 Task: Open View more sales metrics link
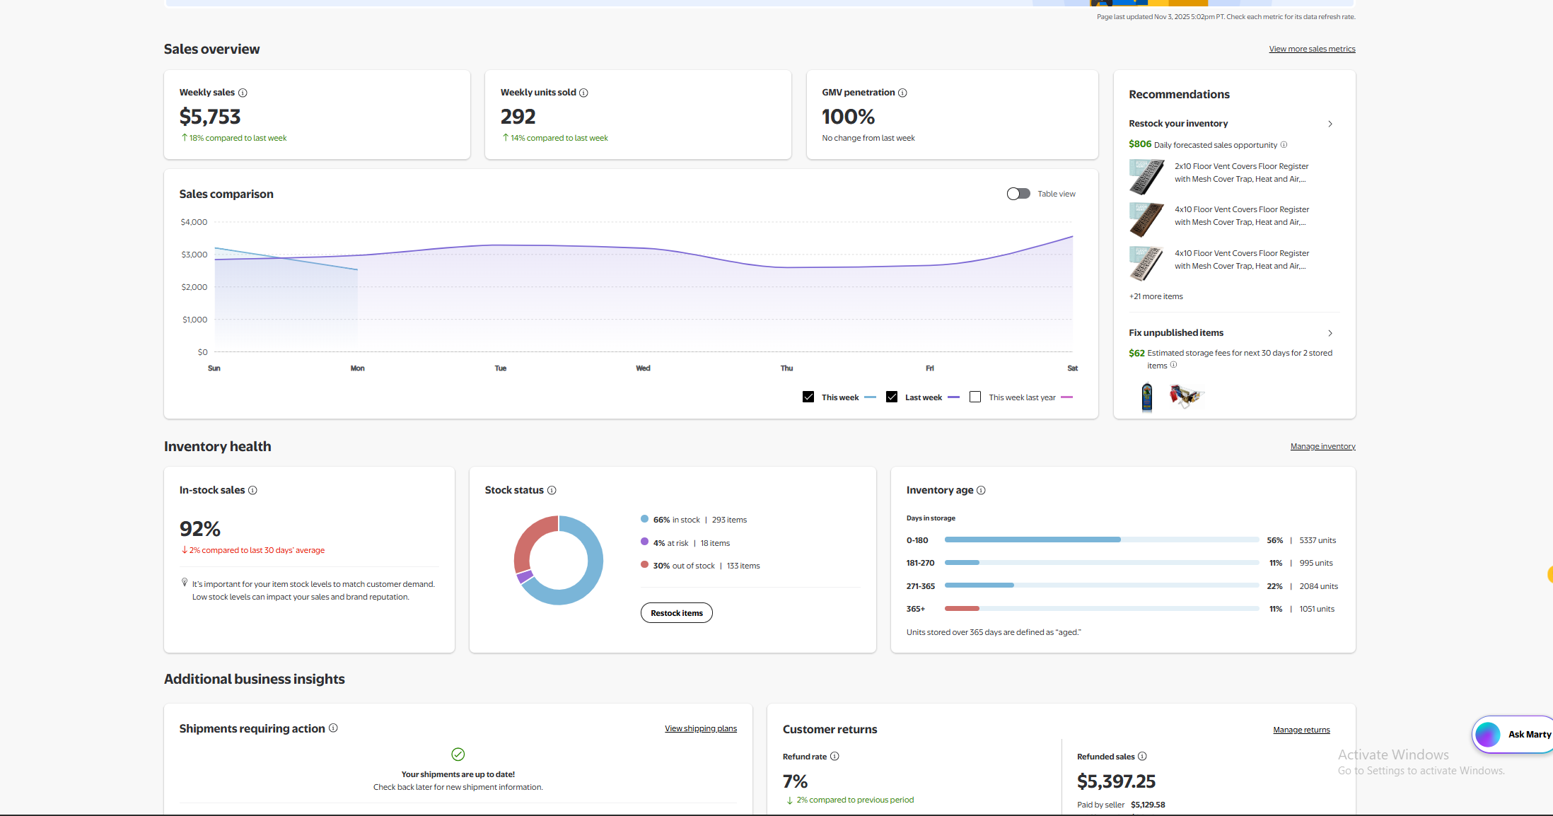[x=1312, y=49]
